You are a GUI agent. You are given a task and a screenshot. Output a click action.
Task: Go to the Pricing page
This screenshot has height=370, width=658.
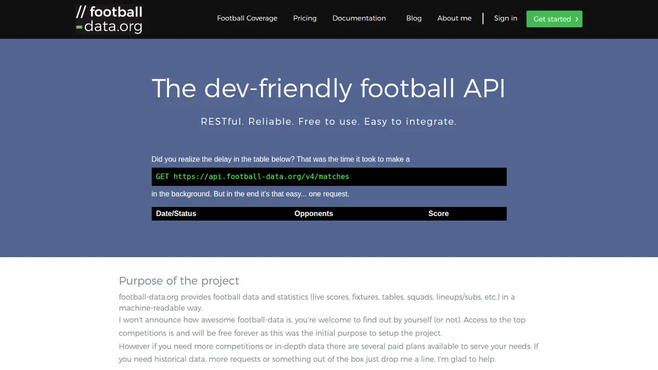(305, 18)
